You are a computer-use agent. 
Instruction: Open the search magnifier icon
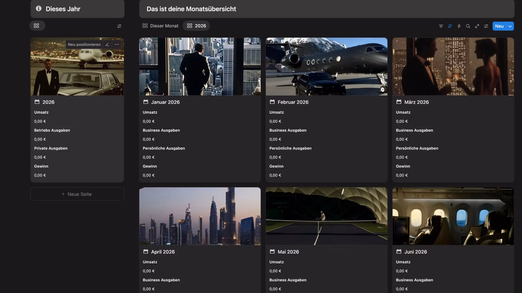[x=468, y=26]
